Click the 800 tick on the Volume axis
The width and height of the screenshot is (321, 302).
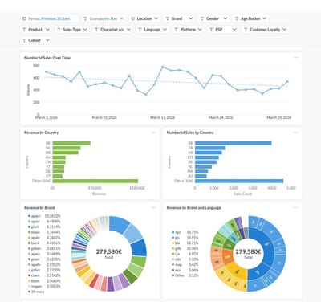pyautogui.click(x=36, y=66)
